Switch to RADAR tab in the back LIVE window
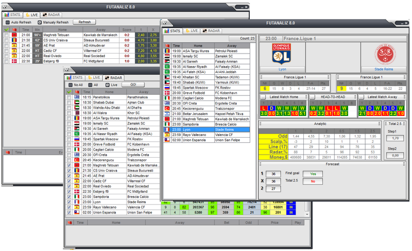This screenshot has height=251, width=412. click(x=51, y=15)
